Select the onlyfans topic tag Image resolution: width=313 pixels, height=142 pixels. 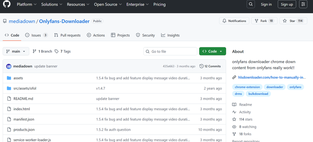pyautogui.click(x=295, y=87)
